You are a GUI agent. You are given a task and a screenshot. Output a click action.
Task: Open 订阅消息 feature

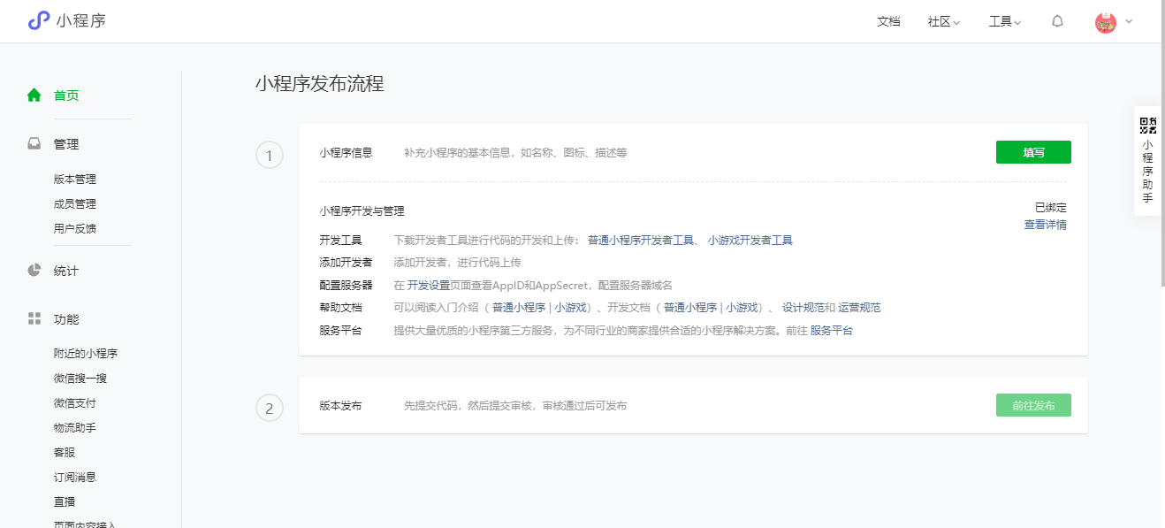pyautogui.click(x=75, y=477)
